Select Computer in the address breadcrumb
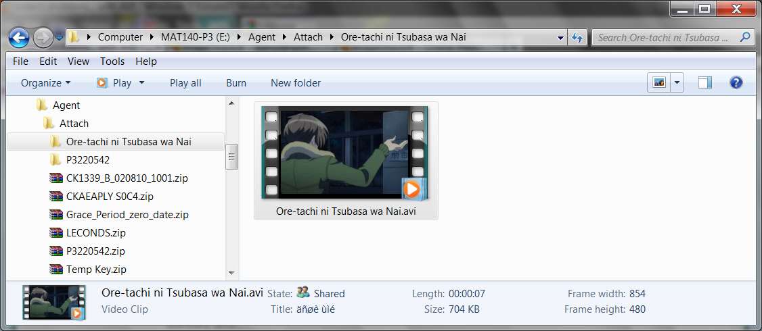 pos(120,37)
